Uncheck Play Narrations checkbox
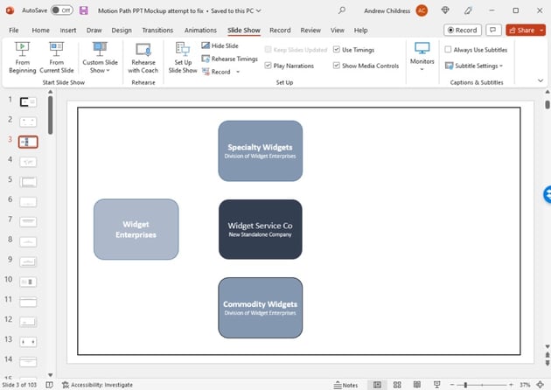This screenshot has width=551, height=390. [x=268, y=66]
